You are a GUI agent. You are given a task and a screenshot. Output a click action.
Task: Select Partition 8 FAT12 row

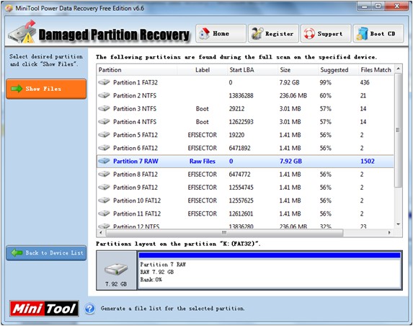point(245,175)
